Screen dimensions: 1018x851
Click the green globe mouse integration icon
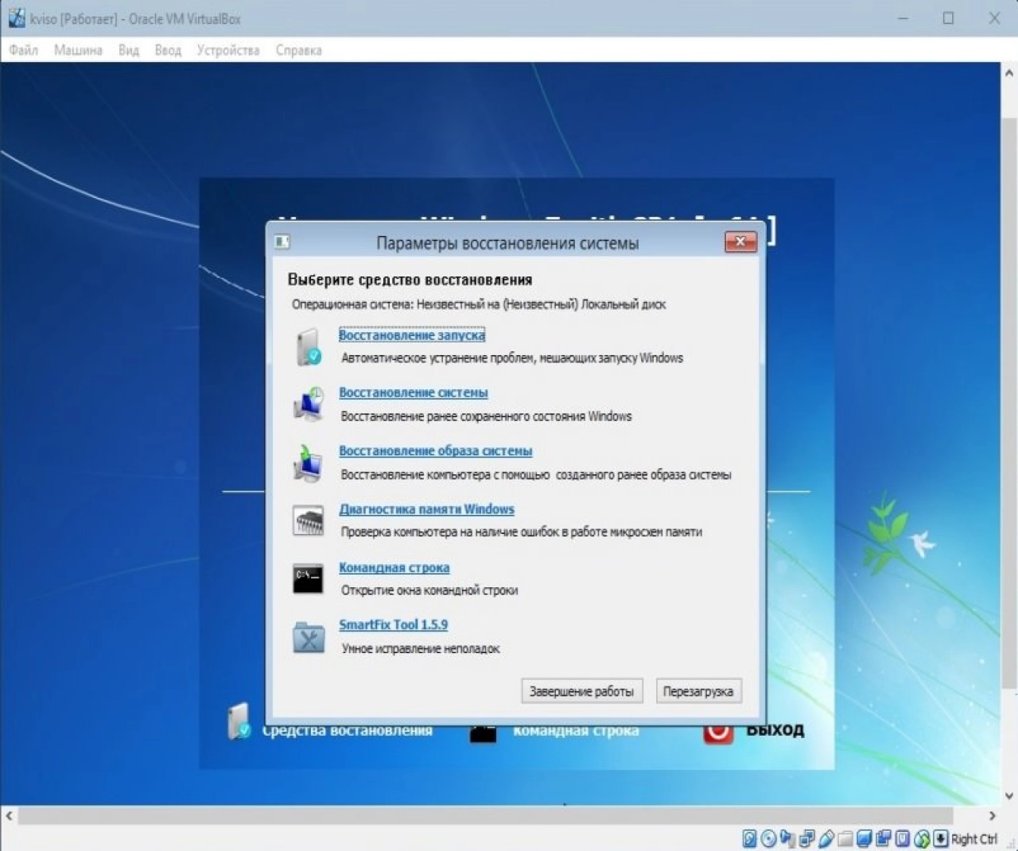(x=922, y=838)
